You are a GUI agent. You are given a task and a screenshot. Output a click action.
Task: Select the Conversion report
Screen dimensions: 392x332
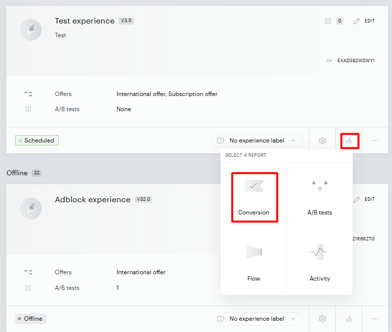coord(254,197)
